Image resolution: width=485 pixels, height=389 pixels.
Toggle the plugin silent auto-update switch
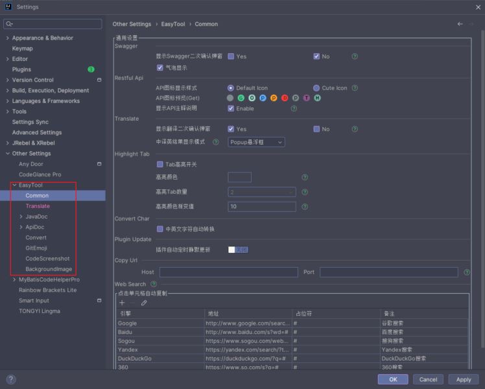(x=237, y=250)
